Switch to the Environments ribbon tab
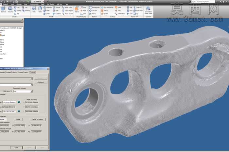Viewport: 229px width, 152px height. [x=34, y=4]
